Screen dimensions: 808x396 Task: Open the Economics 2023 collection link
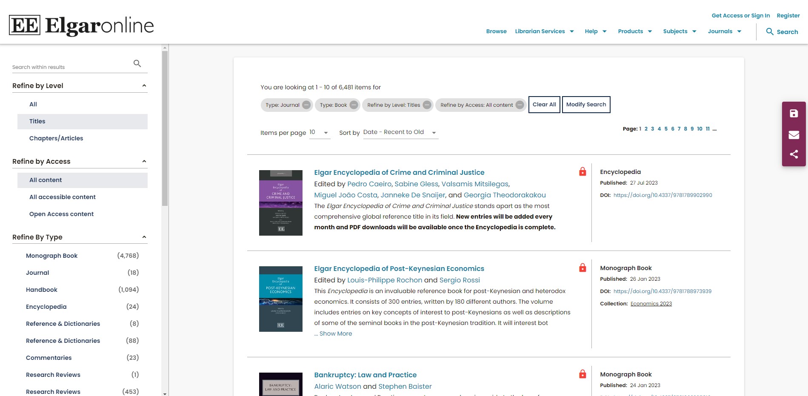coord(651,304)
